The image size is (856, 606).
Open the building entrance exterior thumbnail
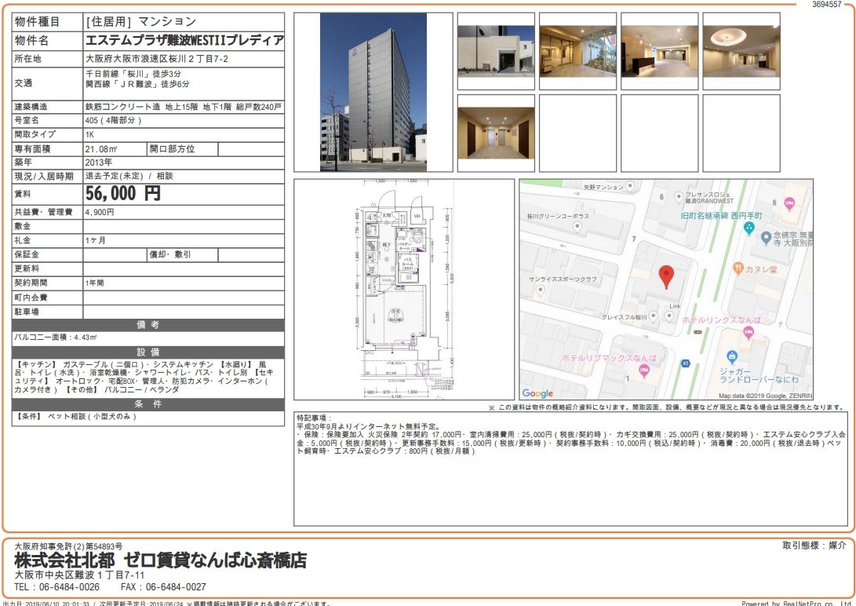[x=496, y=51]
